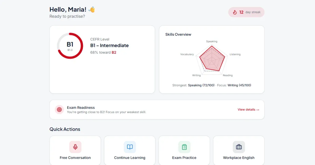315x165 pixels.
Task: Click the 'Hello, Maria!' greeting
Action: pos(68,9)
